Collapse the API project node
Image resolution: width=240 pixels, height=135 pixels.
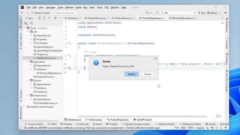click(x=27, y=31)
